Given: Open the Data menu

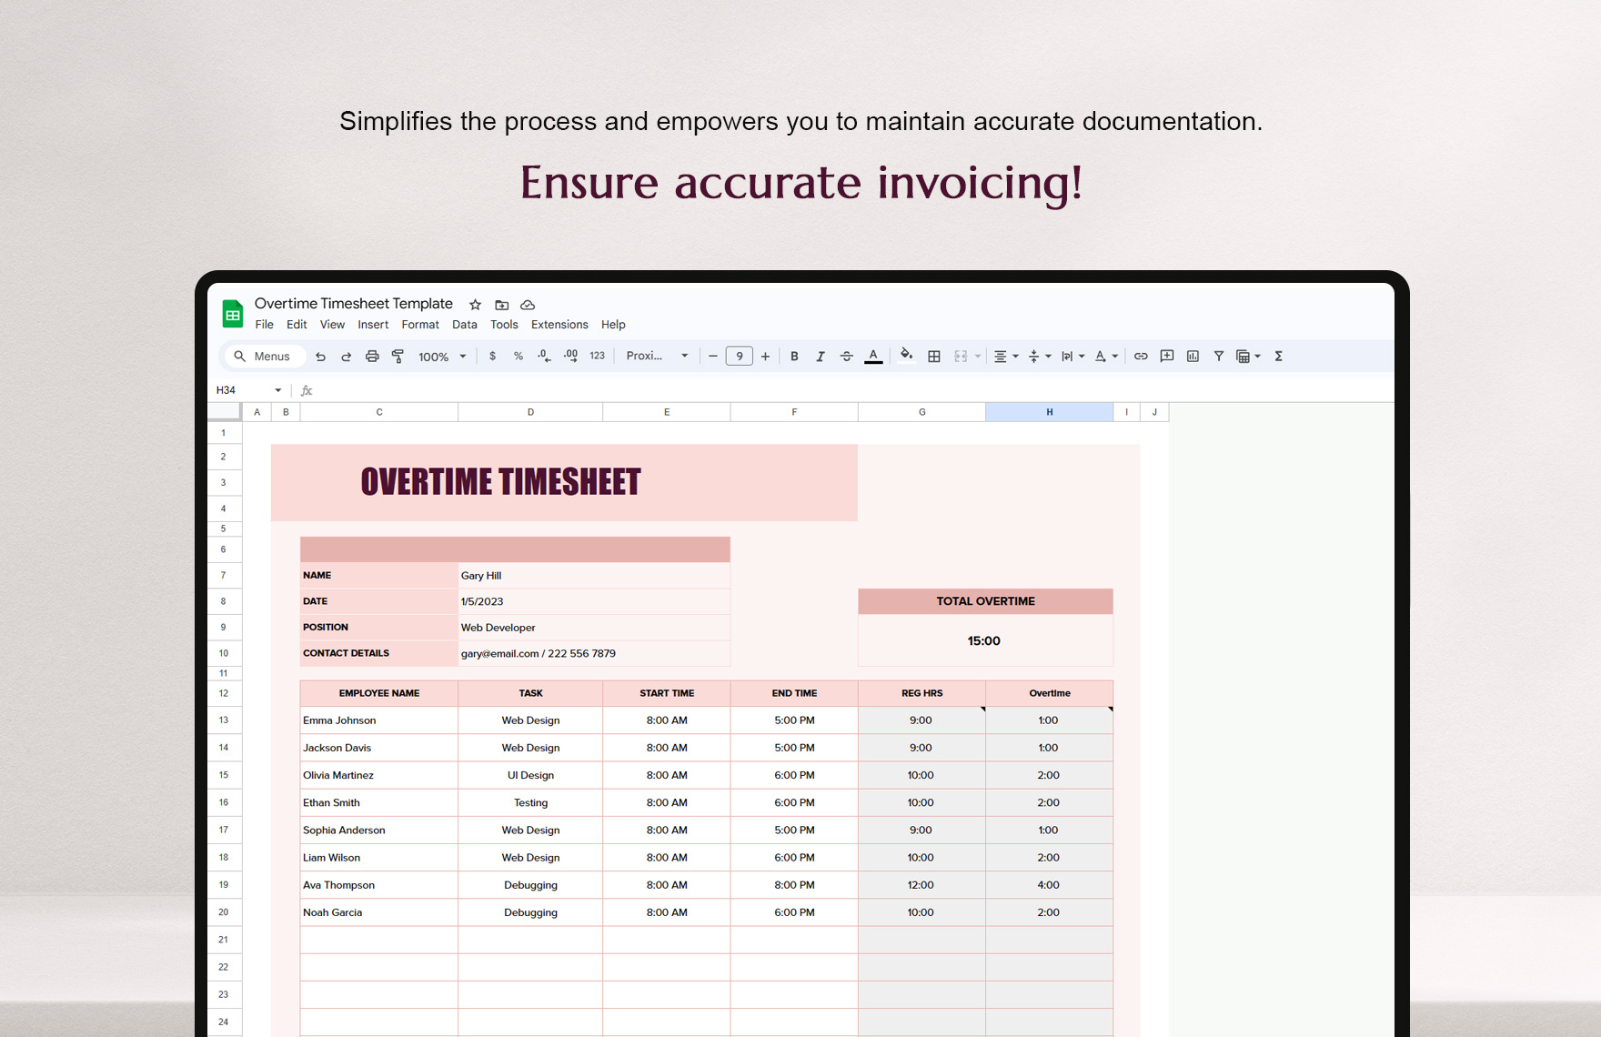Looking at the screenshot, I should (x=464, y=324).
